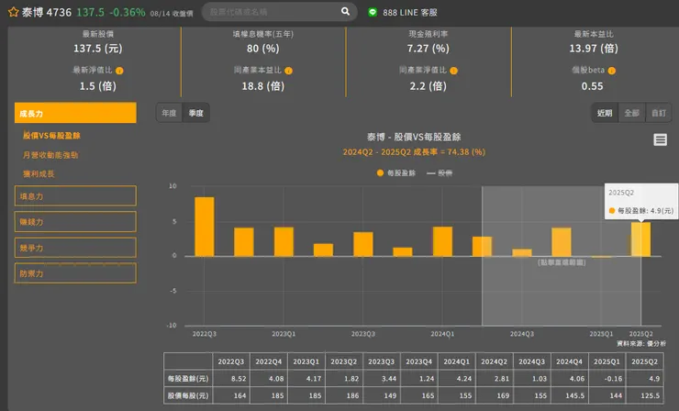Click the 2024Q4 EPS bar
This screenshot has width=679, height=411.
(x=562, y=242)
